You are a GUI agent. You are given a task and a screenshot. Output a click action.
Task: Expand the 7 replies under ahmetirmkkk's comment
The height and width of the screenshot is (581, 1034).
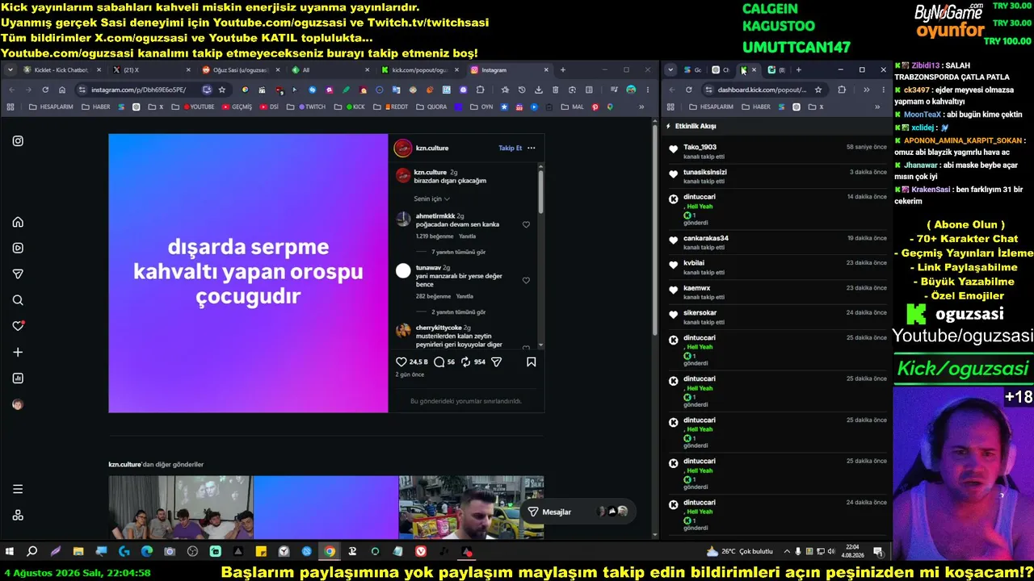[458, 252]
